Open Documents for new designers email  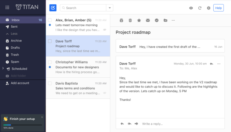78,67
